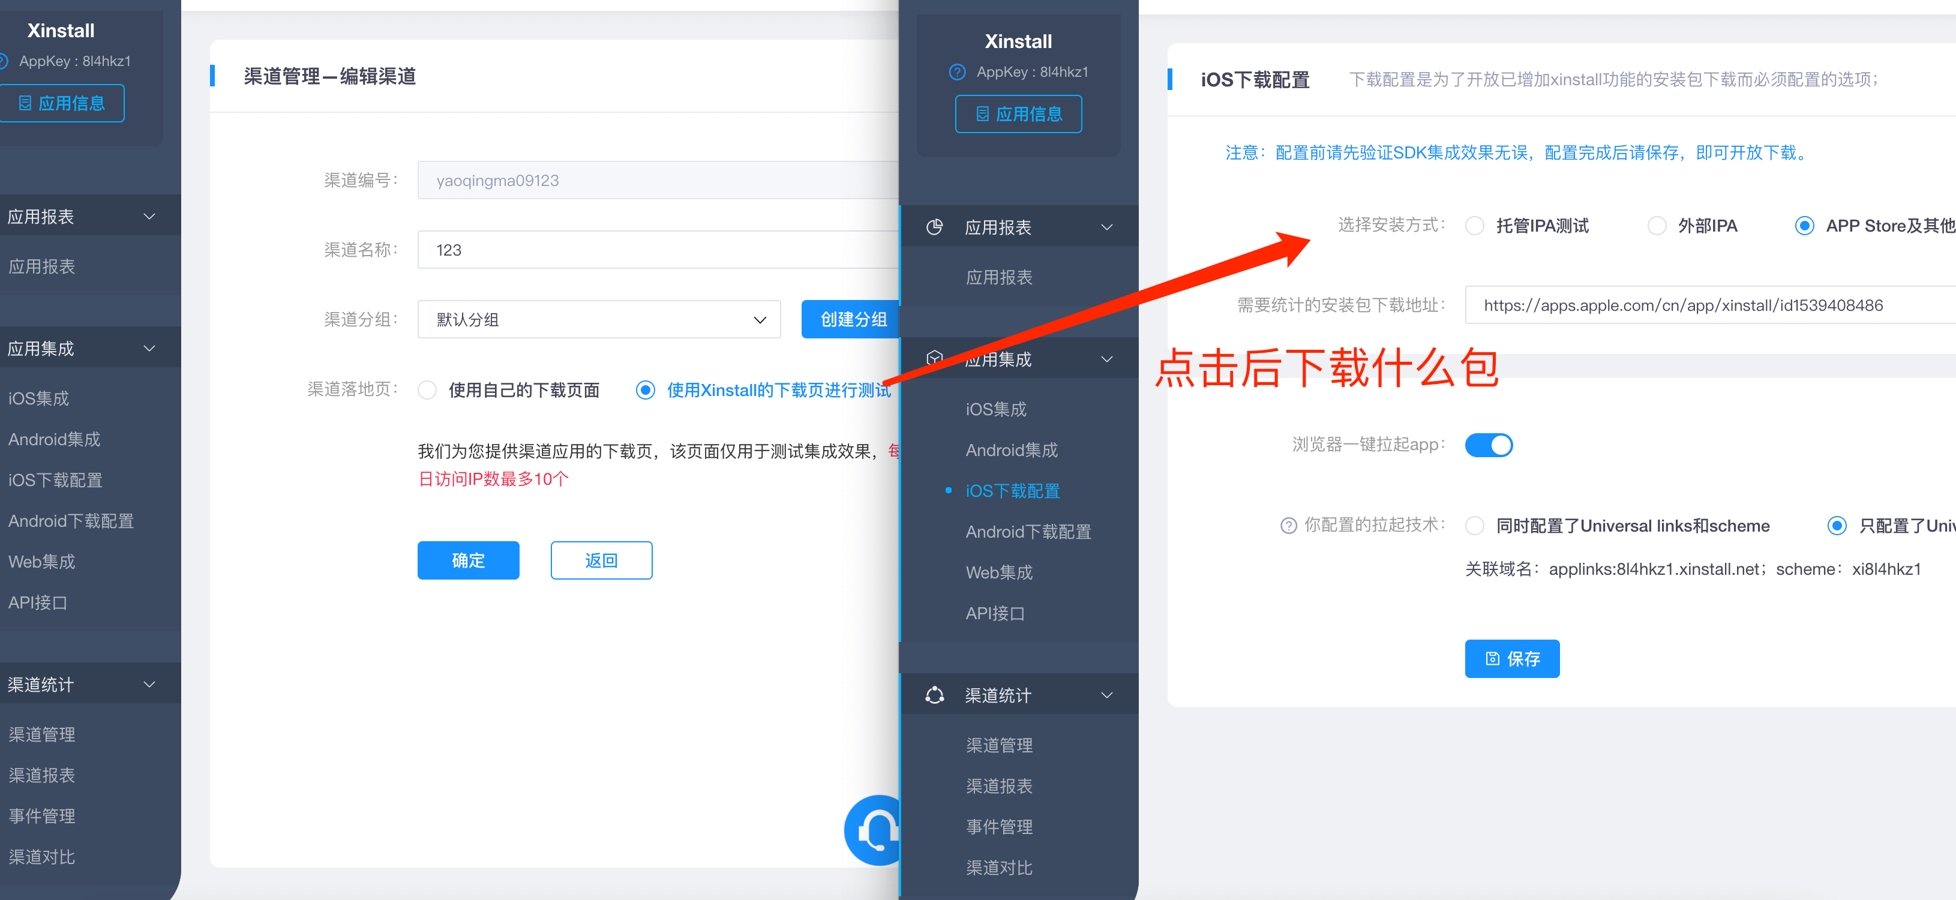Collapse 渠道统计 section in left sidebar
This screenshot has width=1956, height=900.
coord(149,685)
